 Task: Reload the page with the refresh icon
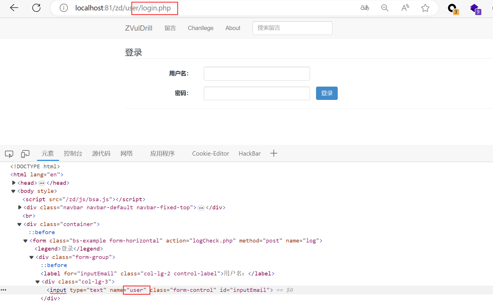[36, 8]
